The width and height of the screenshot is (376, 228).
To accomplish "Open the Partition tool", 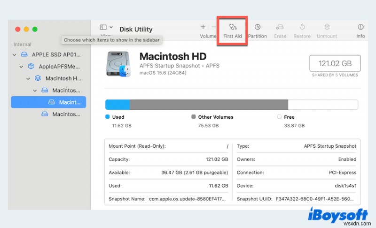I will [257, 31].
